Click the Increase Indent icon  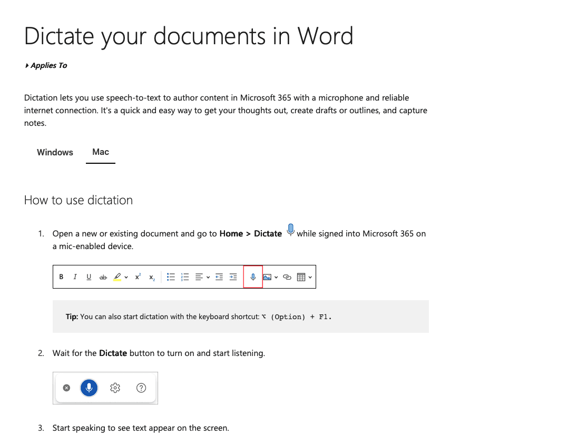pyautogui.click(x=233, y=276)
